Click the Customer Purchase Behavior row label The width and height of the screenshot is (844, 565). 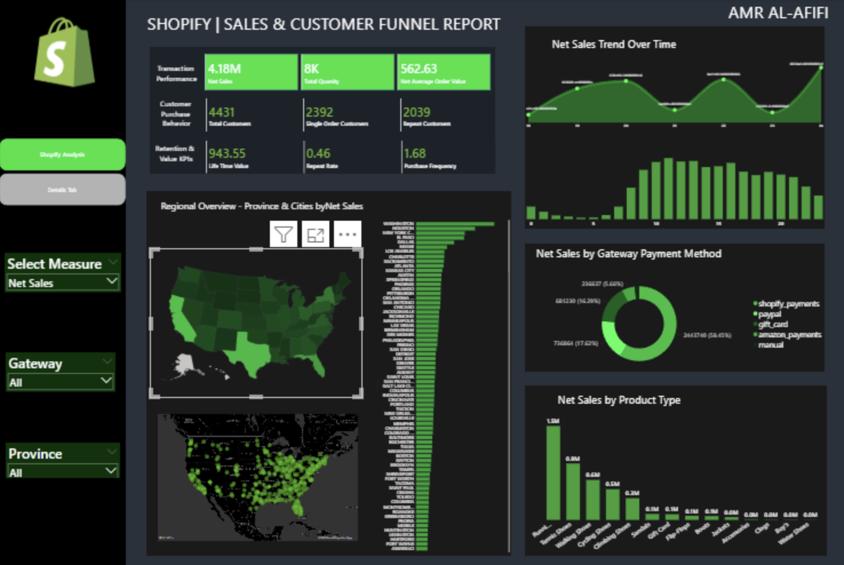point(176,113)
